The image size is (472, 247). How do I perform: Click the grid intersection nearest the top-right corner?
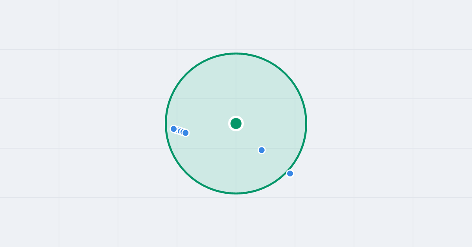coord(413,49)
